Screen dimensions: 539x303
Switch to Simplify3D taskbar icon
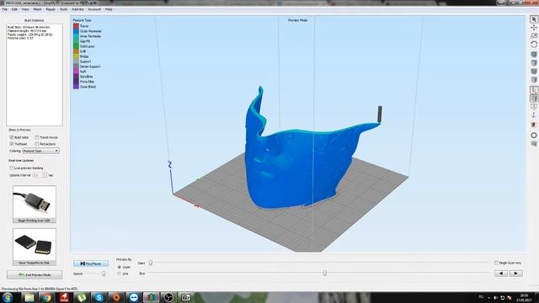151,297
